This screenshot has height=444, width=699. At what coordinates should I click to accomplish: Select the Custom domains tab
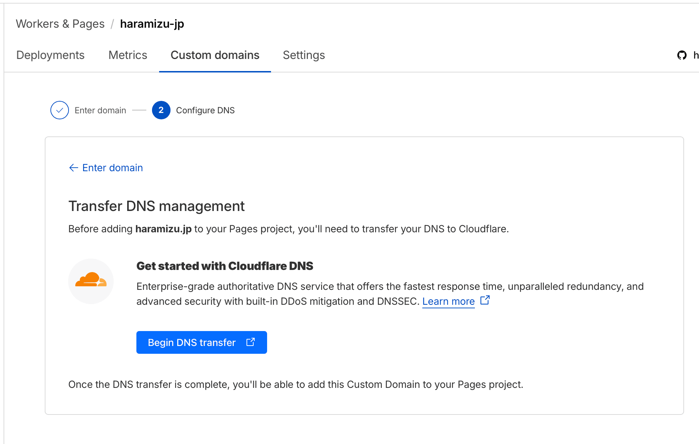click(x=215, y=55)
